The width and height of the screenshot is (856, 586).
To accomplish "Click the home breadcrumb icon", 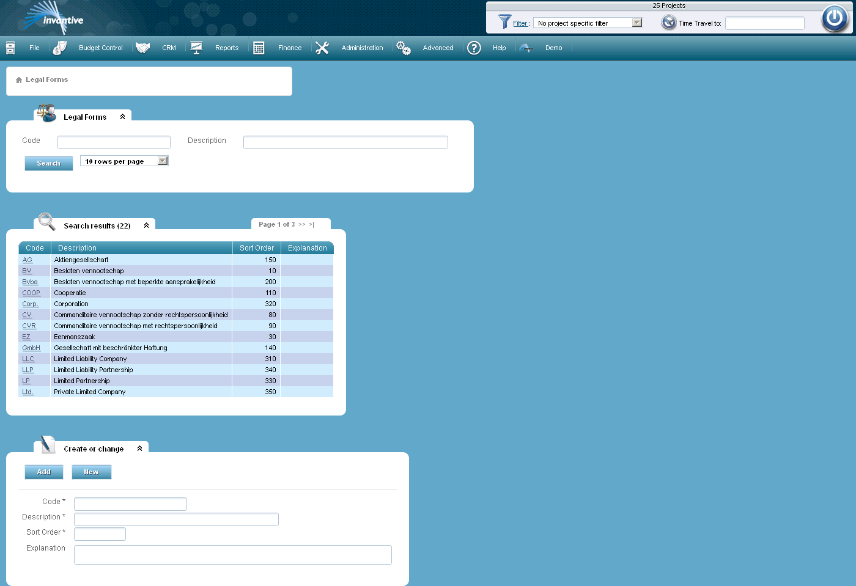I will coord(19,80).
